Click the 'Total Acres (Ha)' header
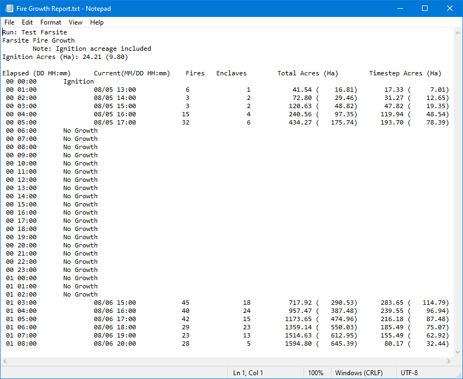The height and width of the screenshot is (379, 463). [308, 73]
